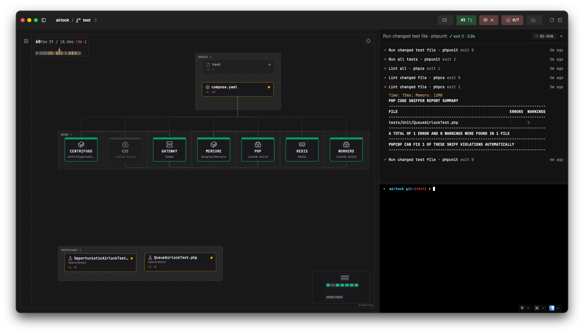Select the strikethrough test node in root
This screenshot has height=334, width=584.
coord(238,67)
